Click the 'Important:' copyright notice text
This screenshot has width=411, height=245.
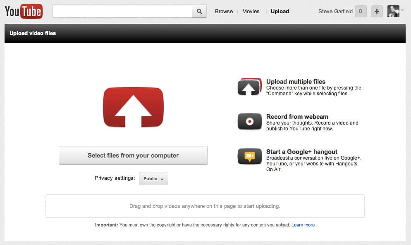[x=193, y=225]
